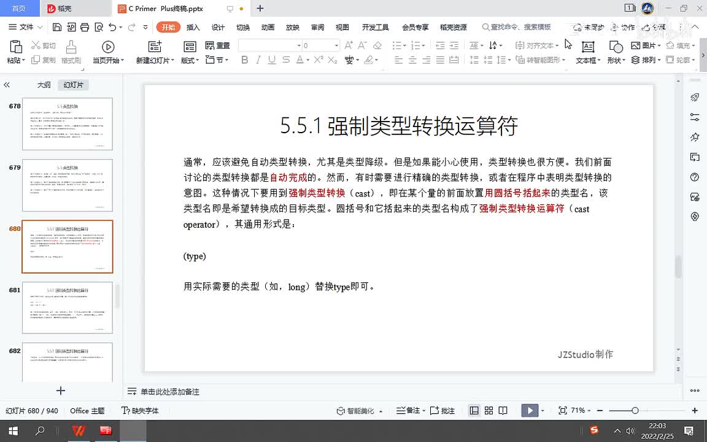Click the Undo arrow icon
707x442 pixels.
(112, 27)
